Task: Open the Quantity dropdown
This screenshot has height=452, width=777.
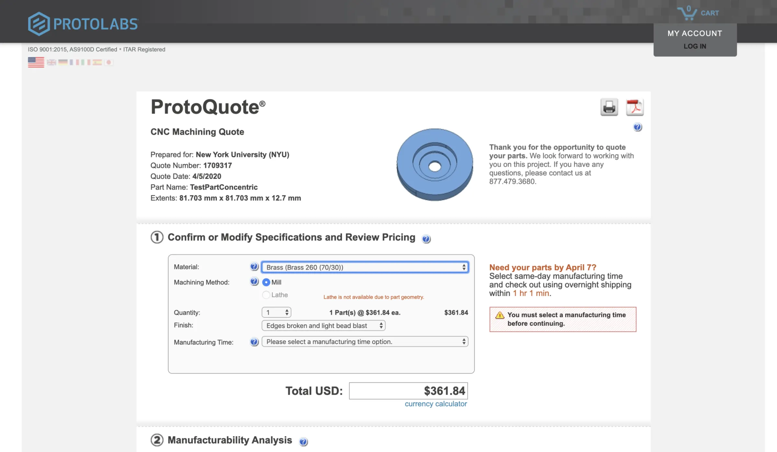Action: pos(276,312)
